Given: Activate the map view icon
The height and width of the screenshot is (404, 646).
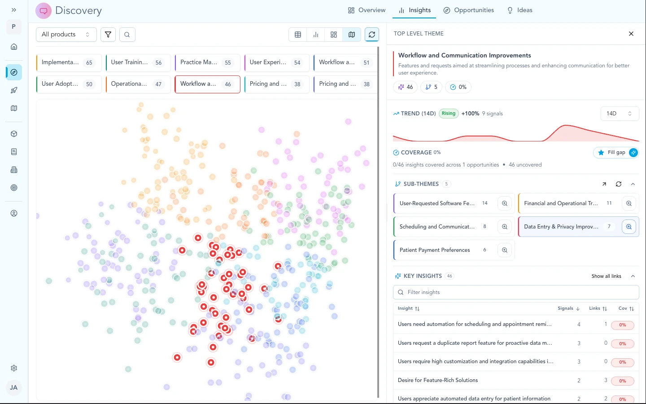Looking at the screenshot, I should point(351,35).
